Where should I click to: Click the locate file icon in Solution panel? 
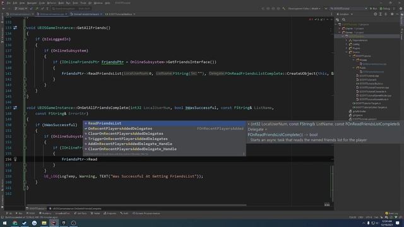click(x=375, y=14)
